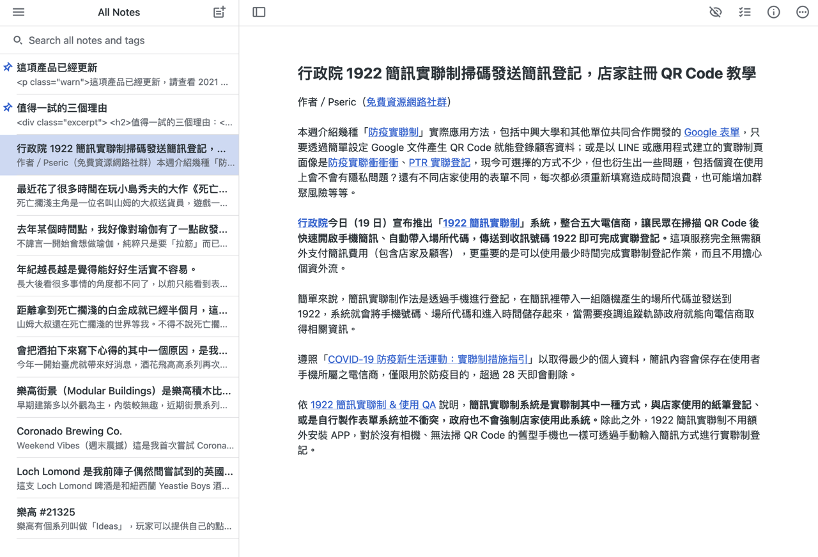Click the search magnifier icon
Image resolution: width=818 pixels, height=557 pixels.
coord(18,40)
